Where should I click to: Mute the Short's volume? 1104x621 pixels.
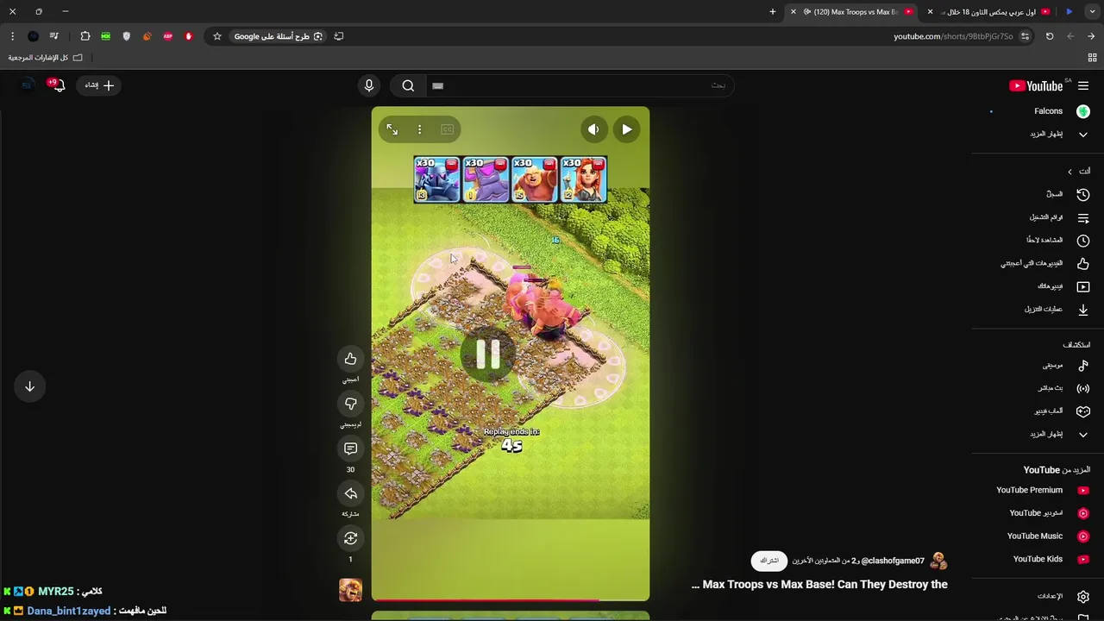tap(593, 129)
